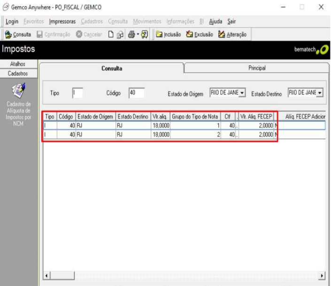This screenshot has height=286, width=331.
Task: Click the Tipo column header
Action: (x=50, y=116)
